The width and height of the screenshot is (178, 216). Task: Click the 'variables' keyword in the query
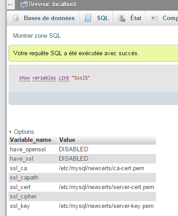(44, 78)
